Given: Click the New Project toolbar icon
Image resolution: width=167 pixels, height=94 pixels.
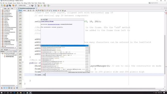Looking at the screenshot, I should coord(4,5).
